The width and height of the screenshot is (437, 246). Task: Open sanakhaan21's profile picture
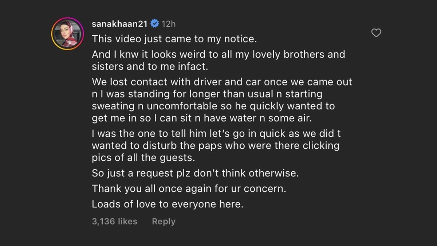click(68, 34)
